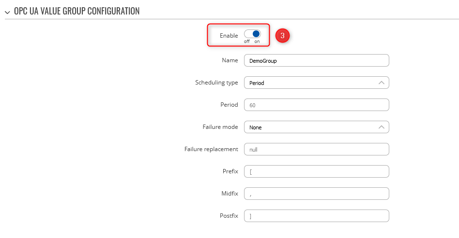Viewport: 459px width, 238px height.
Task: Click the arrow icon in Failure mode box
Action: [382, 127]
